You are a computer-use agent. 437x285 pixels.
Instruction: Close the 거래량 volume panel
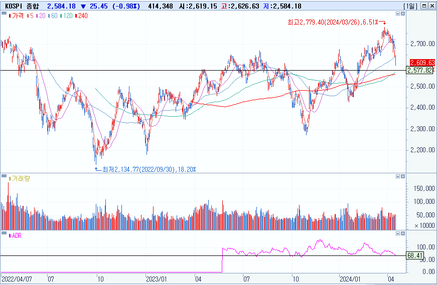tap(403, 176)
